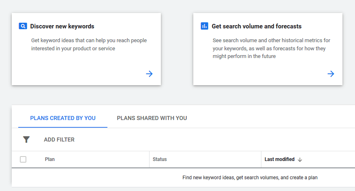
Task: Click the magnifier icon beside Discover new keywords
Action: [x=23, y=26]
